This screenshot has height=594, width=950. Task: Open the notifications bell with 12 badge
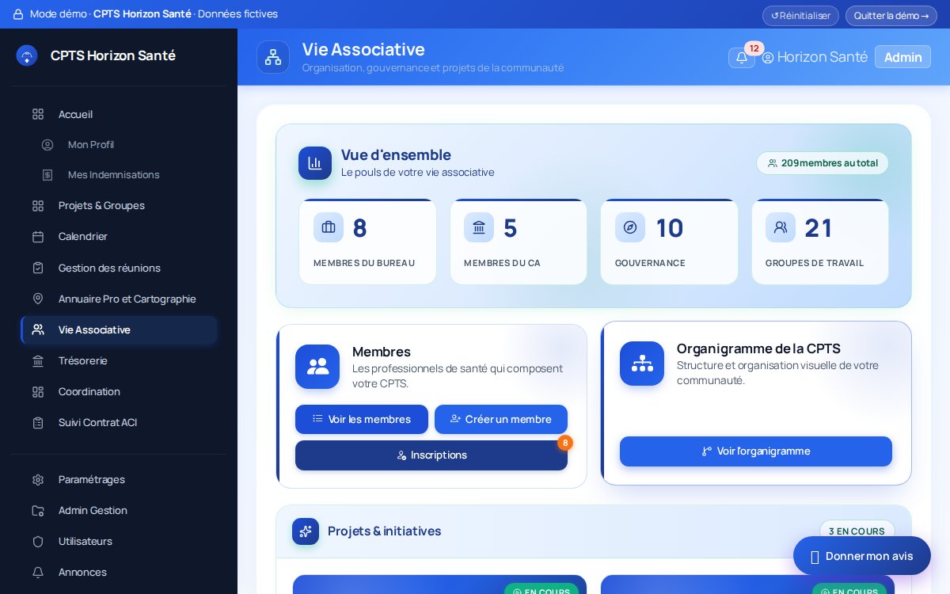pos(742,57)
